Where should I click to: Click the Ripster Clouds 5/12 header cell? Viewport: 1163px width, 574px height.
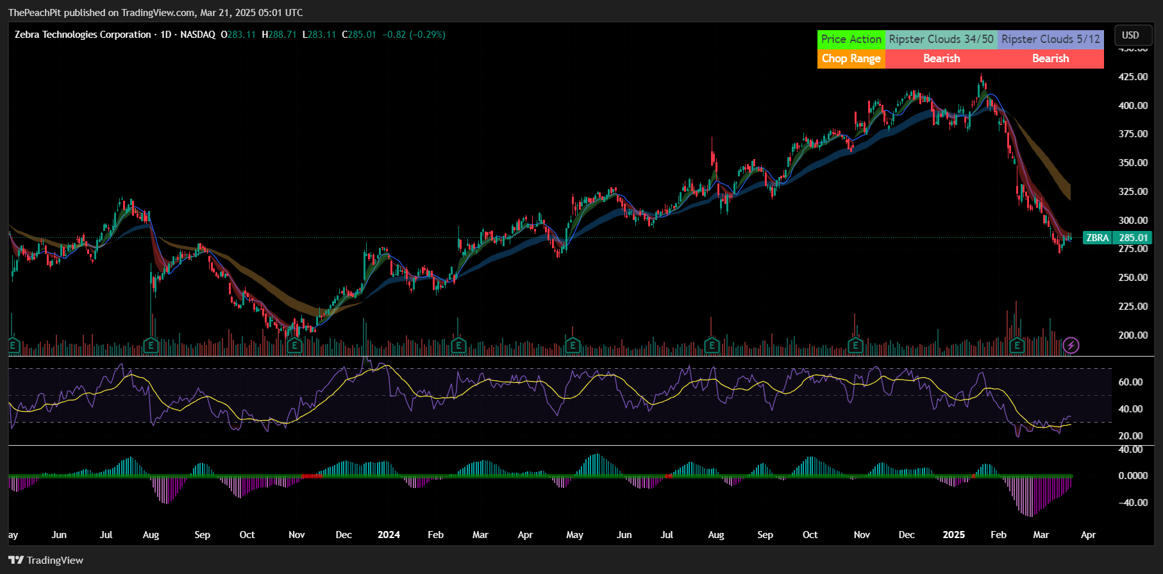coord(1051,39)
